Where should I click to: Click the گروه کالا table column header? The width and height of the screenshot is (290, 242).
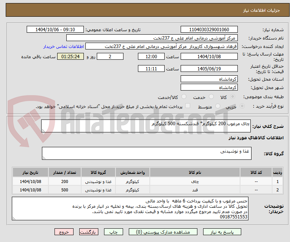tap(98, 172)
